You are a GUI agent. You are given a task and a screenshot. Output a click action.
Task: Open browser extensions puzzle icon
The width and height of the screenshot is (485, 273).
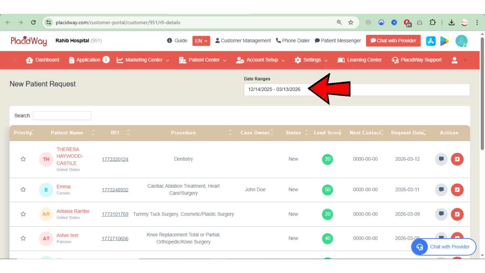click(432, 22)
